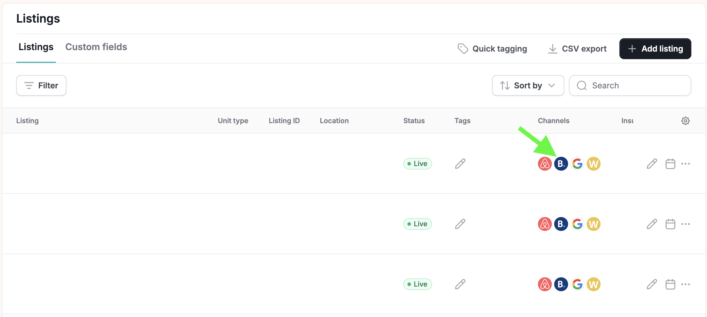Screen dimensions: 707x317
Task: Click the Add listing button
Action: (655, 49)
